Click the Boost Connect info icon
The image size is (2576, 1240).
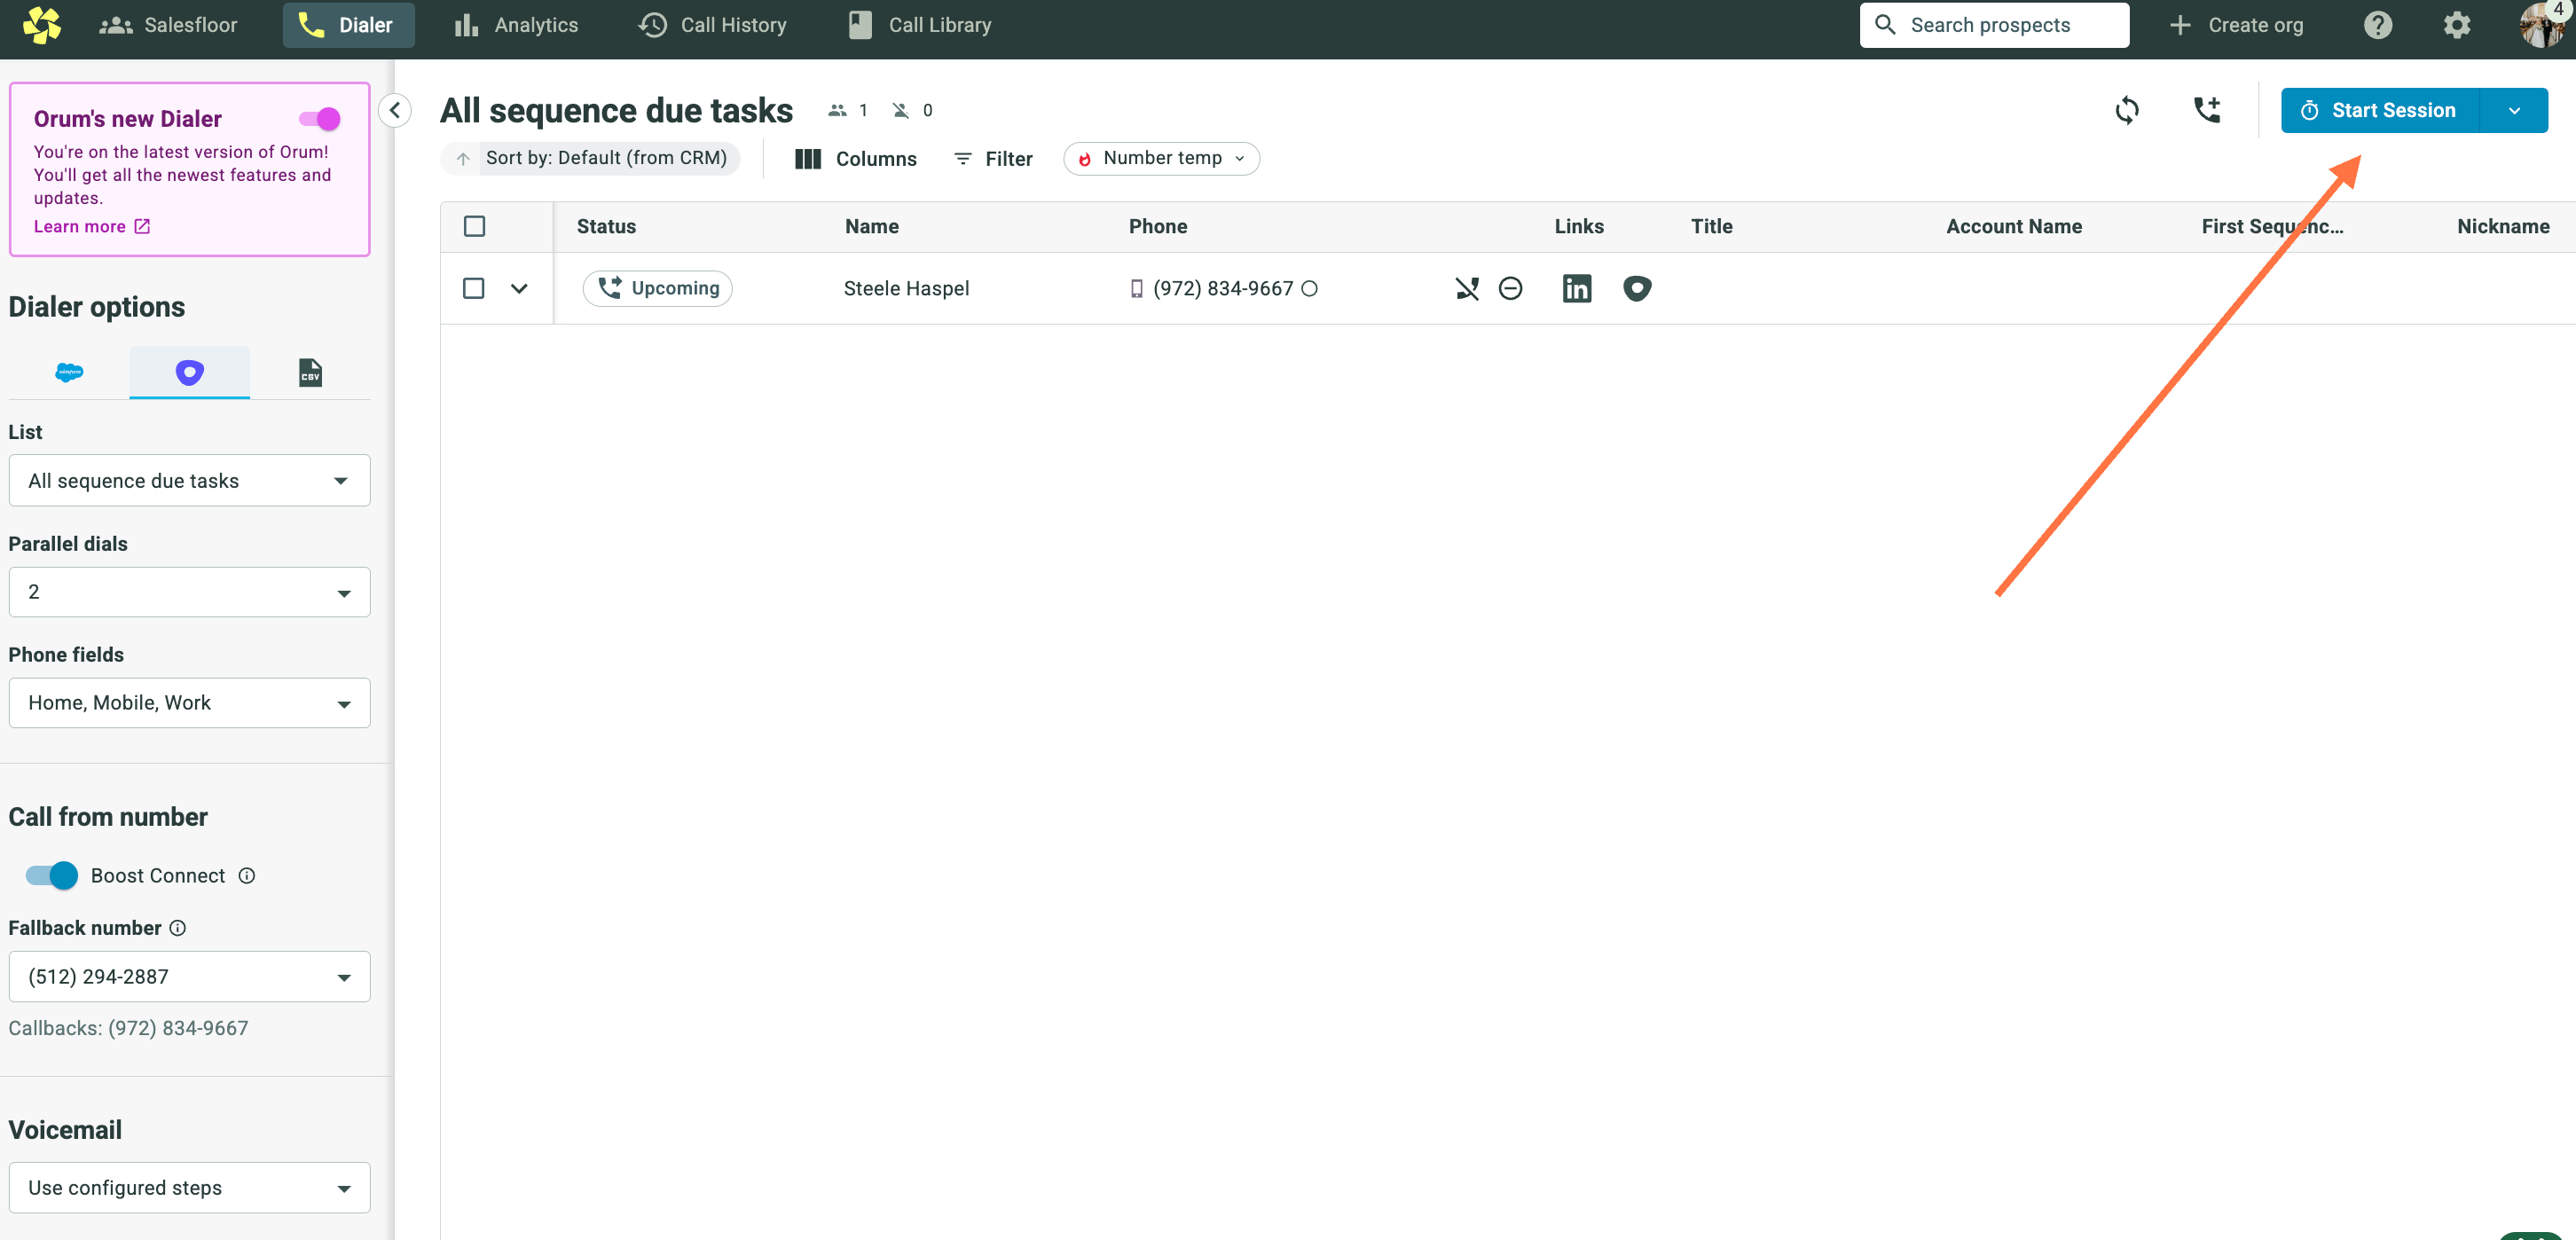[x=247, y=875]
